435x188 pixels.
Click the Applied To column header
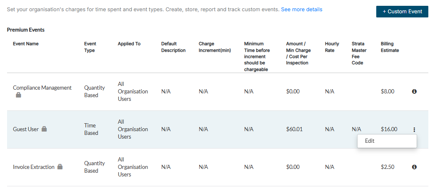point(129,44)
